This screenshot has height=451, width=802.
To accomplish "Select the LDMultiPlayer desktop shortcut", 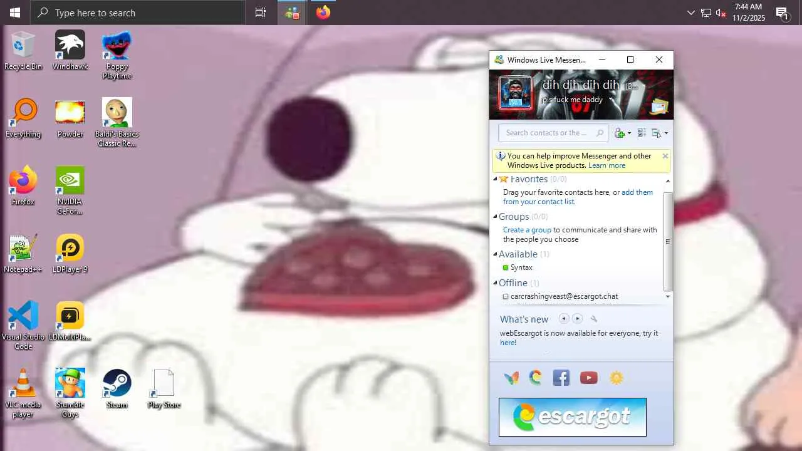I will point(70,321).
